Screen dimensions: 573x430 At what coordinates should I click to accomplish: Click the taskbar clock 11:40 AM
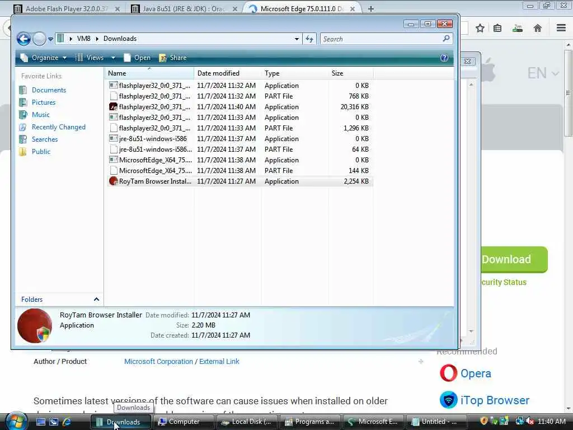coord(551,422)
